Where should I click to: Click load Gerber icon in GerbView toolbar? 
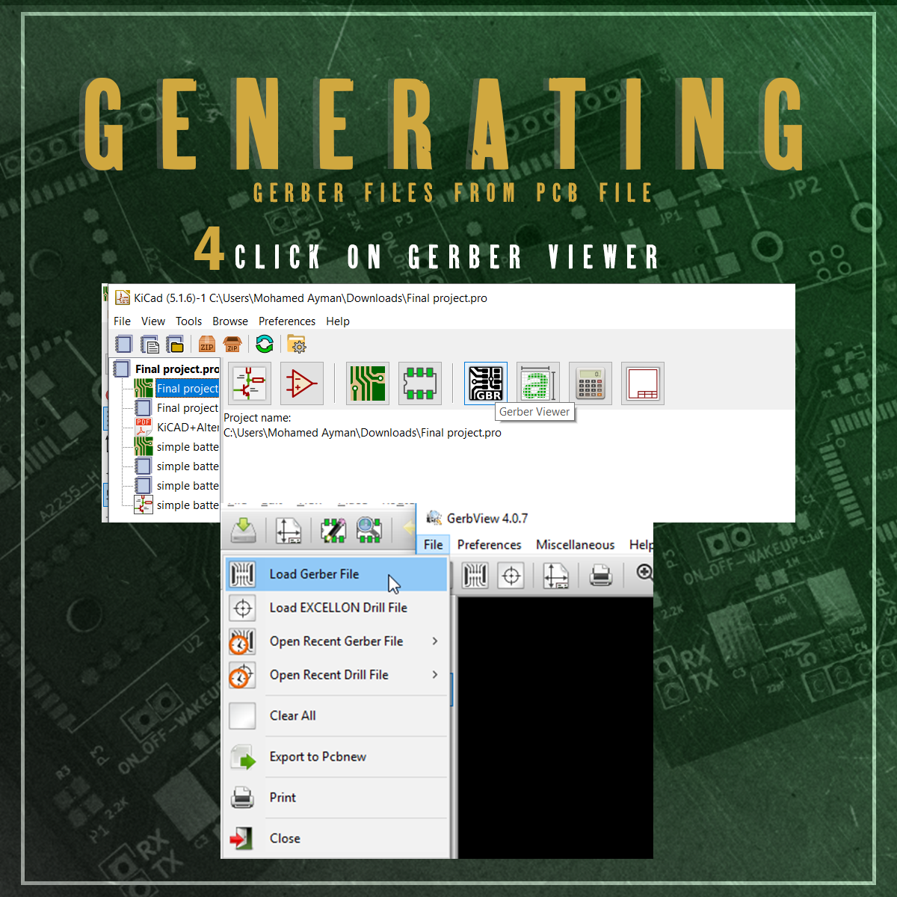click(475, 576)
